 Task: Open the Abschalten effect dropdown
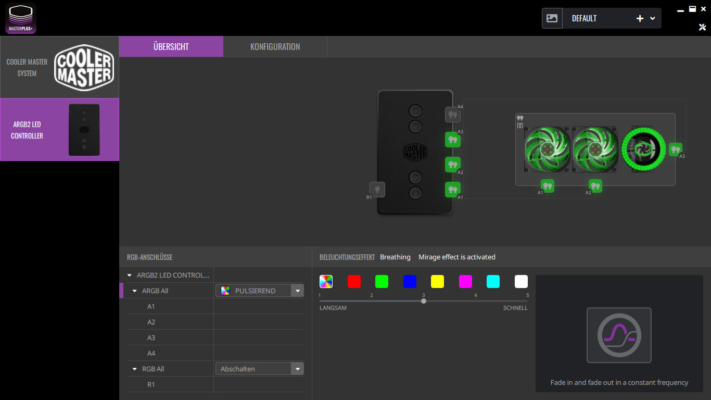pos(260,369)
